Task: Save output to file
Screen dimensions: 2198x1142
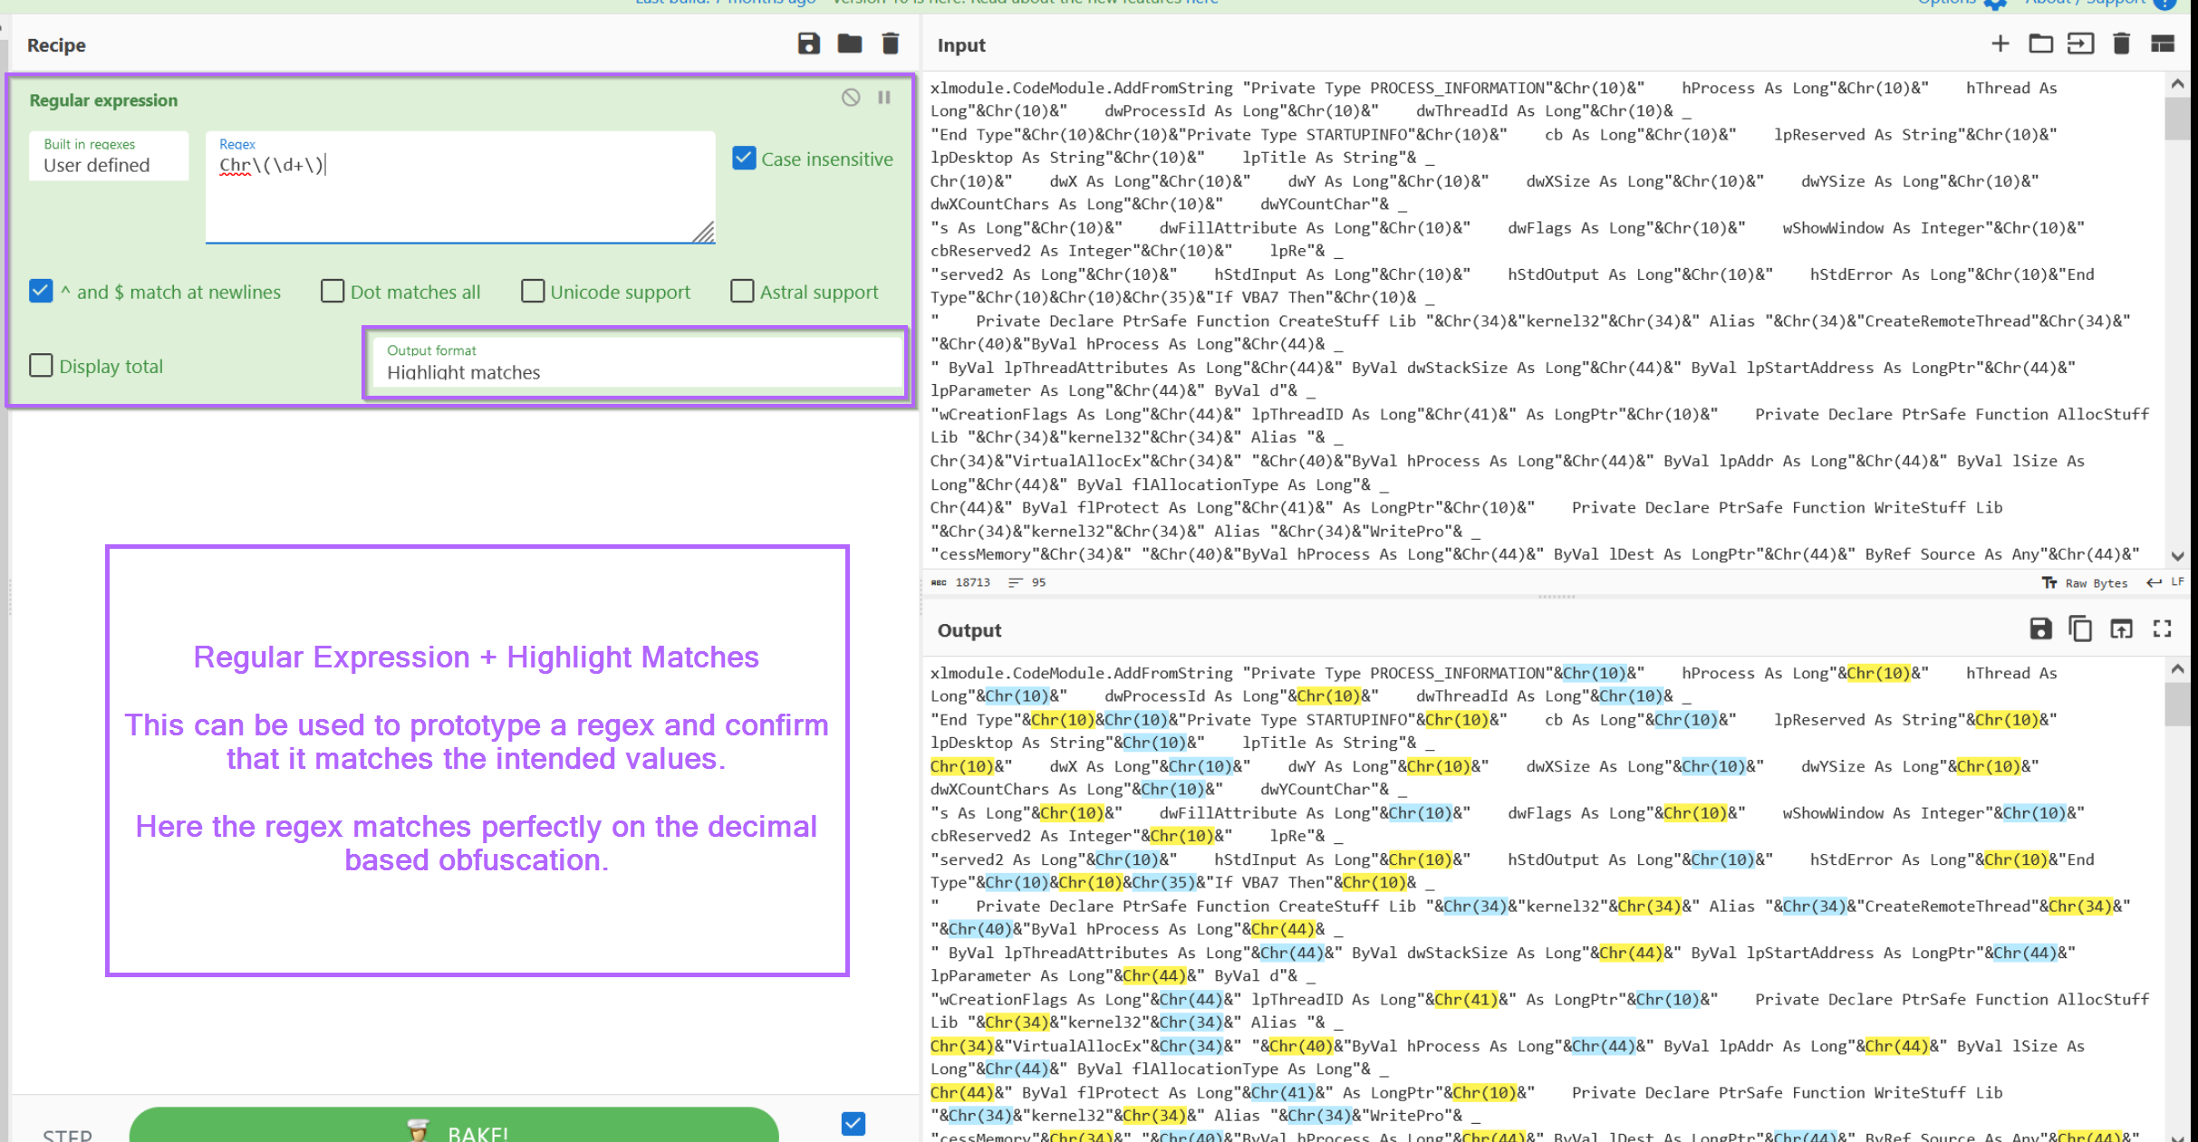Action: (x=2040, y=629)
